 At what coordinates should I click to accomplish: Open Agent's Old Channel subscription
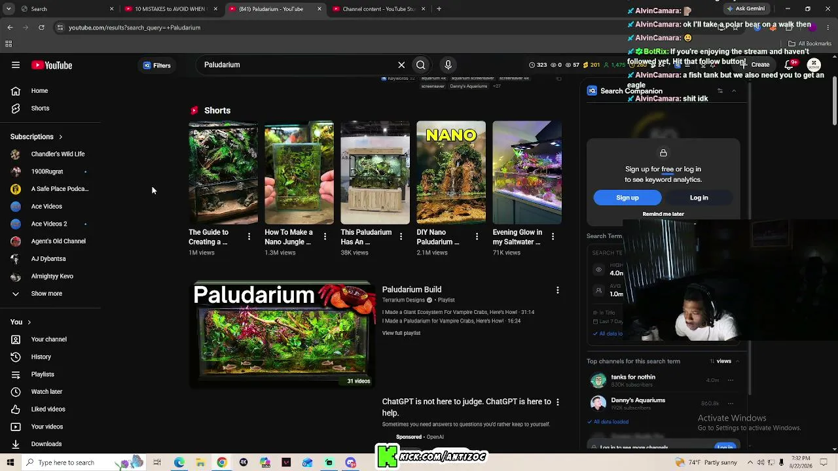tap(50, 241)
